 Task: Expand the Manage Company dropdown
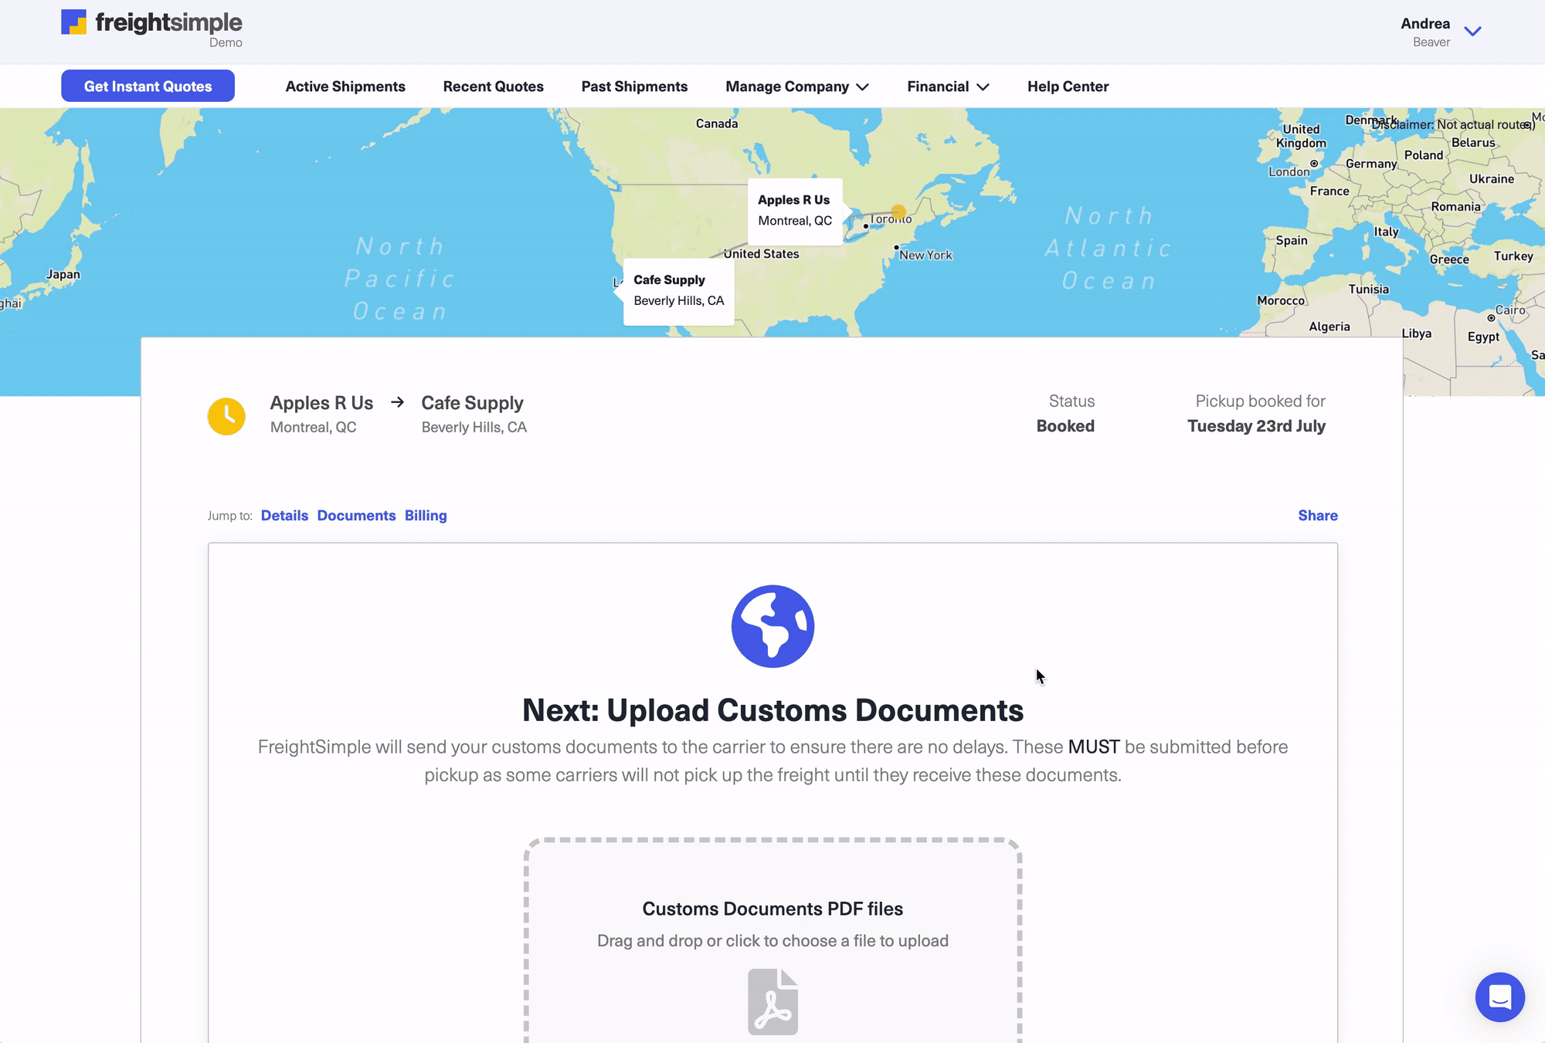pyautogui.click(x=796, y=86)
